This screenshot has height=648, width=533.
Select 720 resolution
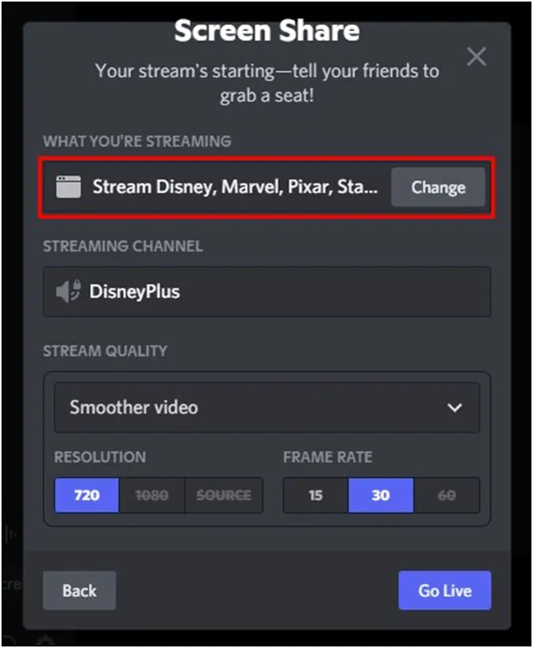86,495
